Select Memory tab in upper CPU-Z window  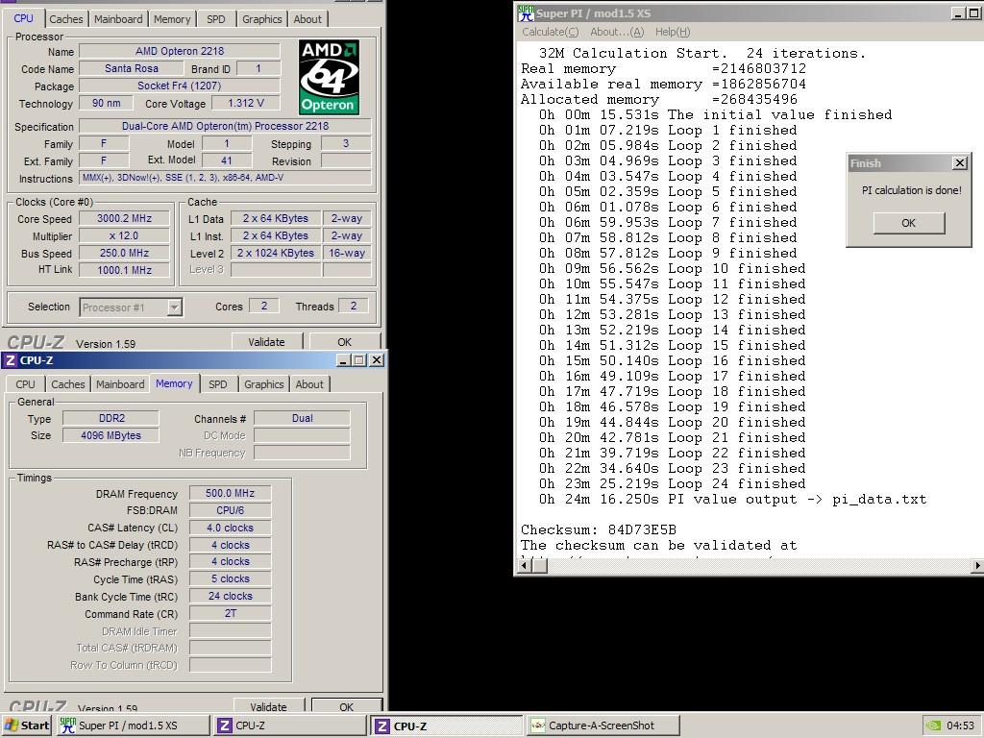tap(172, 19)
